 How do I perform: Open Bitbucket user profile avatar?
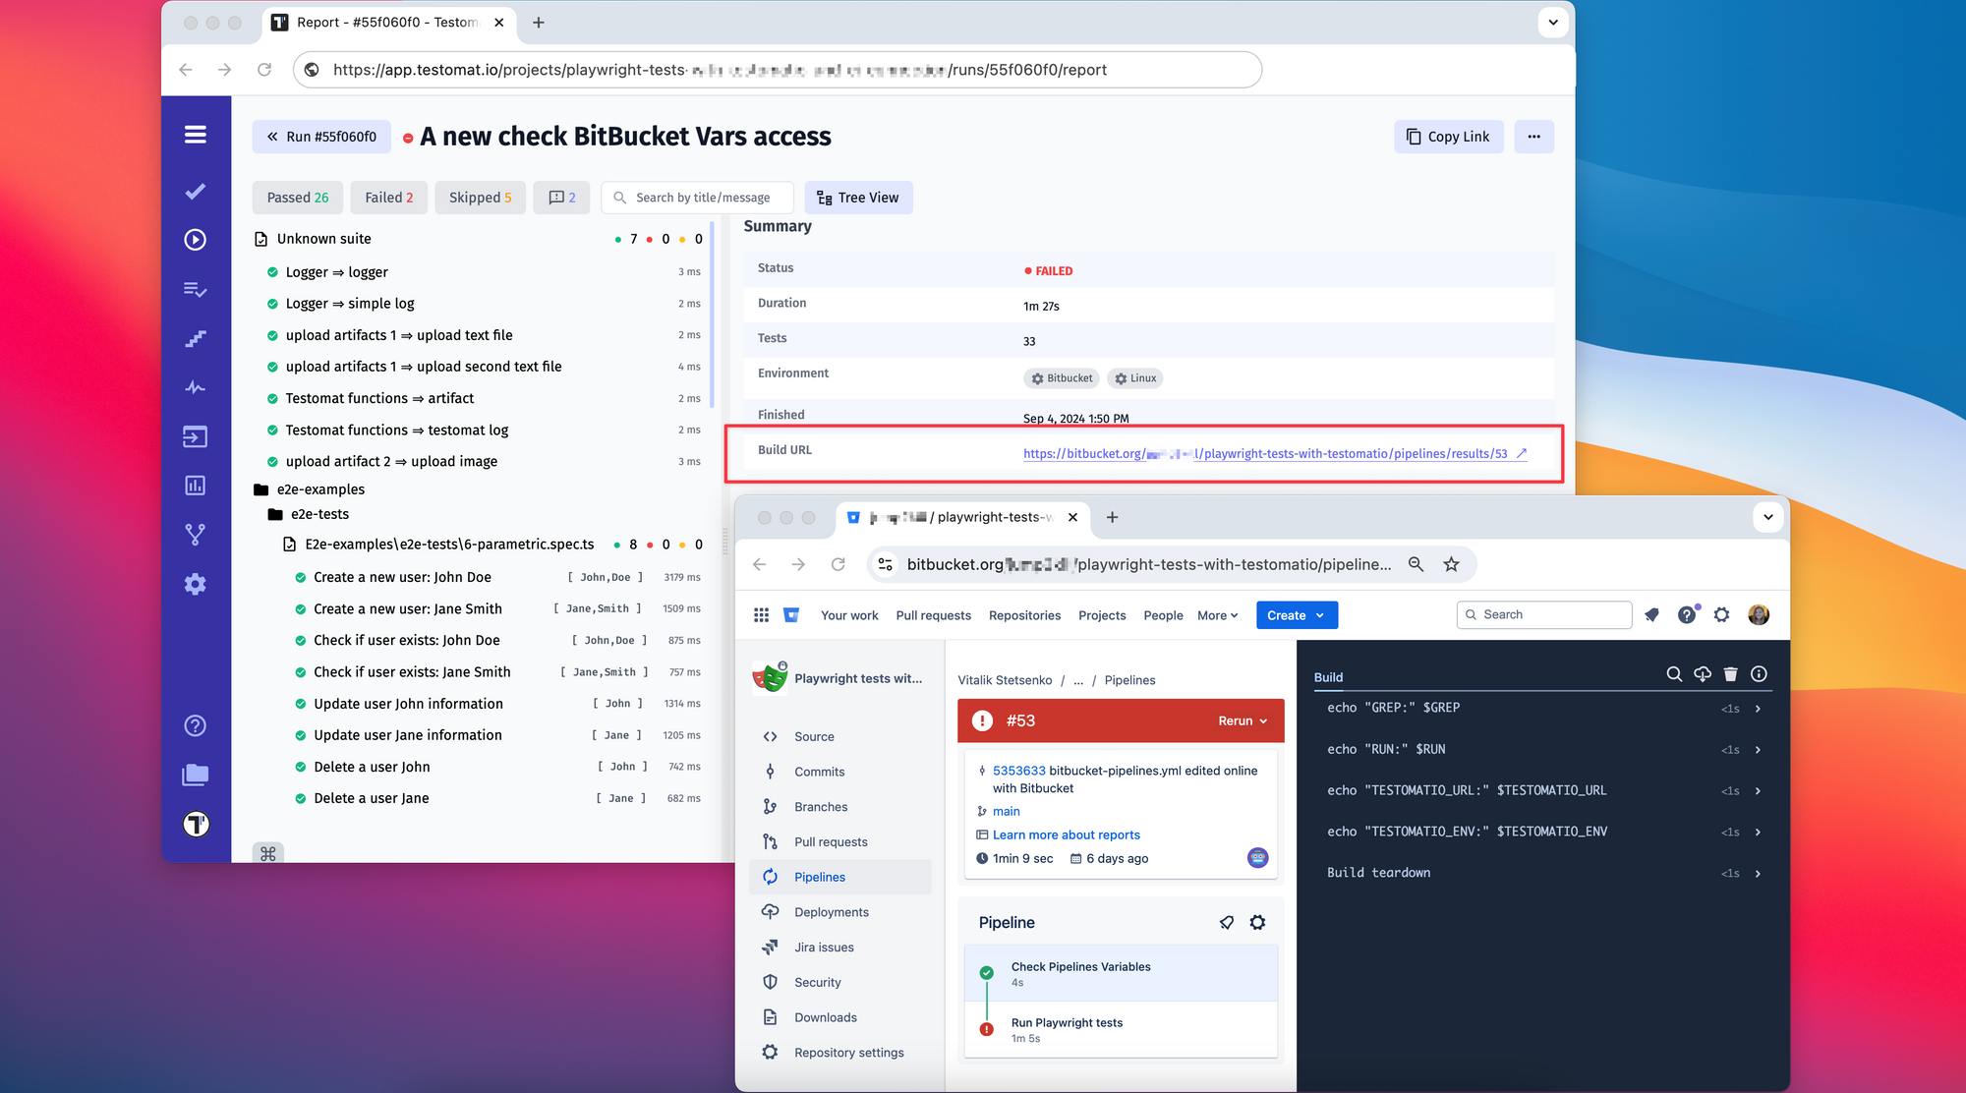click(x=1759, y=615)
